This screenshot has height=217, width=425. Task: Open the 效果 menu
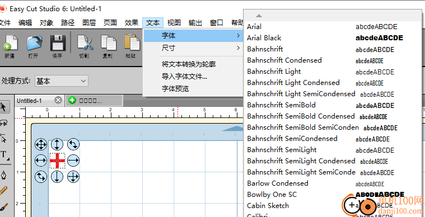[x=132, y=23]
